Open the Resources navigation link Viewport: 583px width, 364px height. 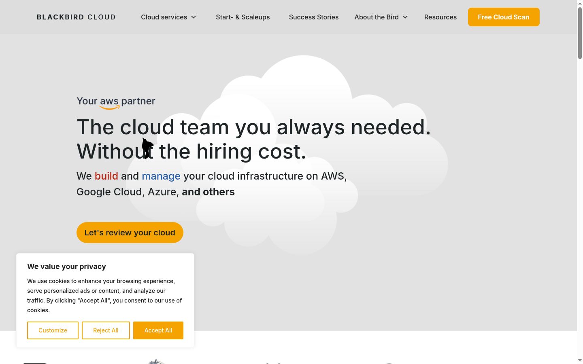[x=440, y=17]
